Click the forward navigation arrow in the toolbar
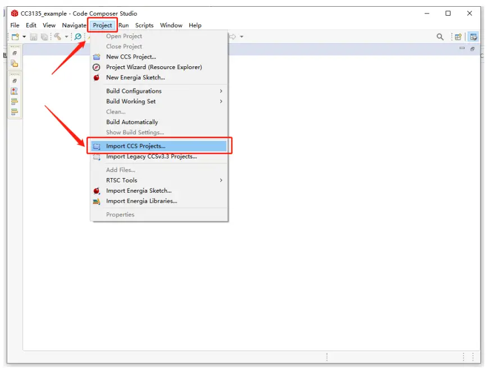 click(x=233, y=37)
